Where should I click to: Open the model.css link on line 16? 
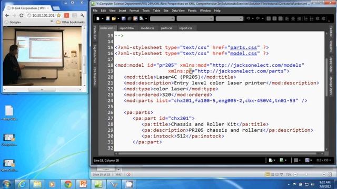click(243, 54)
